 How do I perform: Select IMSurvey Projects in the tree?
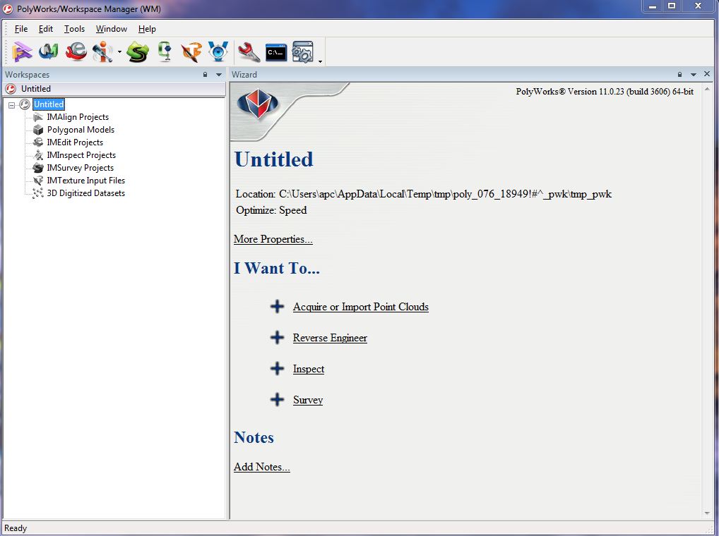[80, 168]
